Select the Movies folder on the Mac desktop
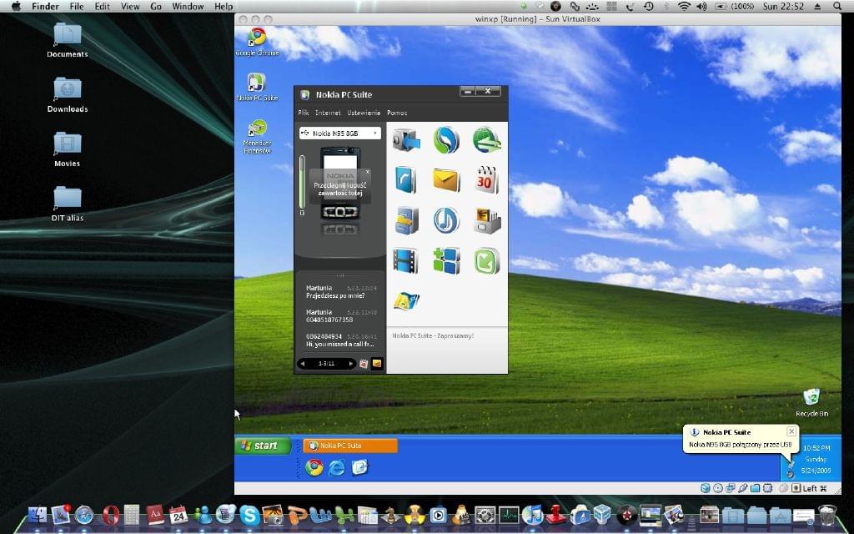 [x=68, y=149]
